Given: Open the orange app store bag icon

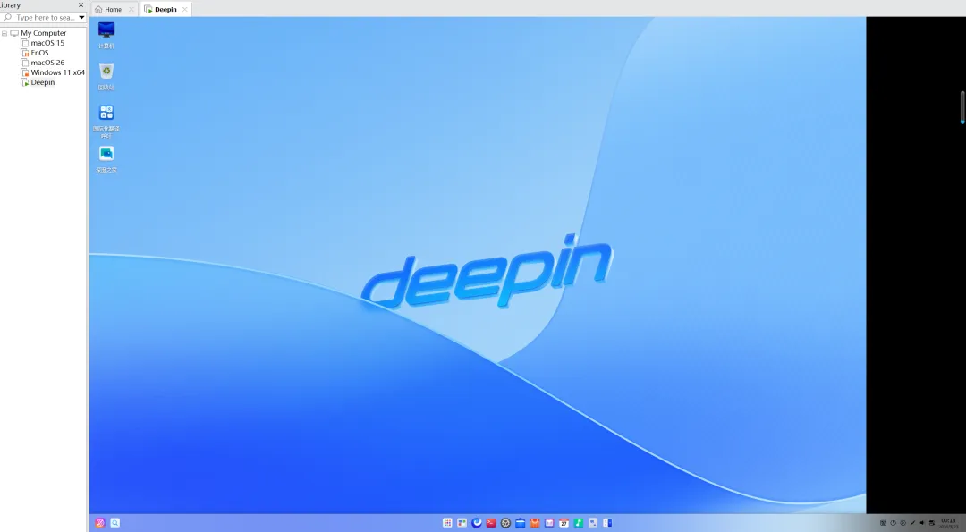Looking at the screenshot, I should point(535,523).
